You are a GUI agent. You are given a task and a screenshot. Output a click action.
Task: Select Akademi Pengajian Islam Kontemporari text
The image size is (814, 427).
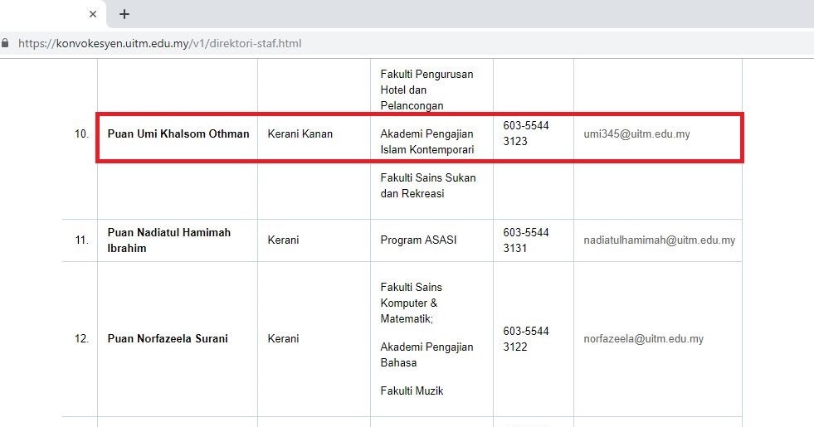pyautogui.click(x=426, y=142)
